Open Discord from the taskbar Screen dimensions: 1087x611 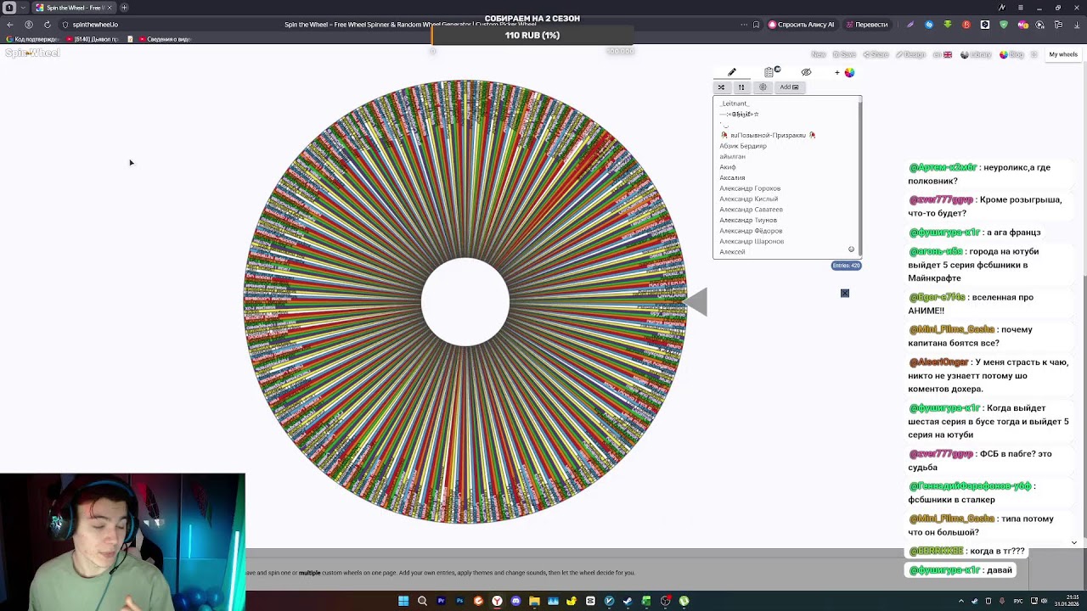click(515, 601)
